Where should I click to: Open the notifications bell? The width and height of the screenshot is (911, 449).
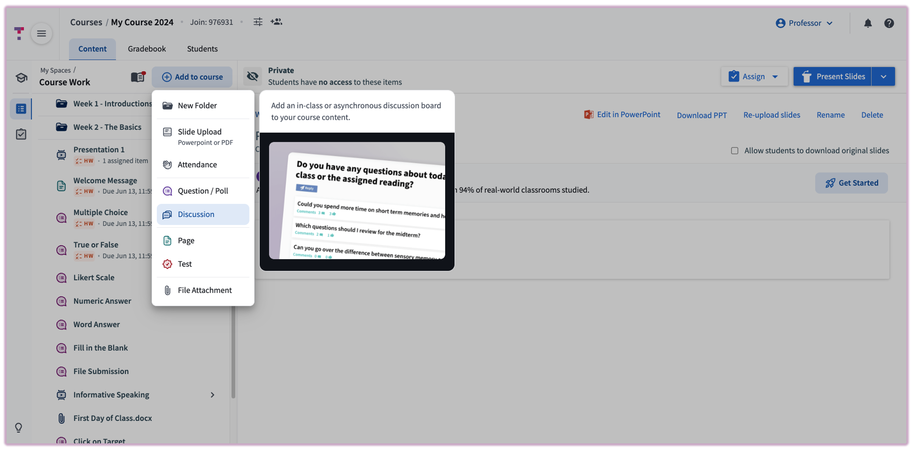pos(867,23)
